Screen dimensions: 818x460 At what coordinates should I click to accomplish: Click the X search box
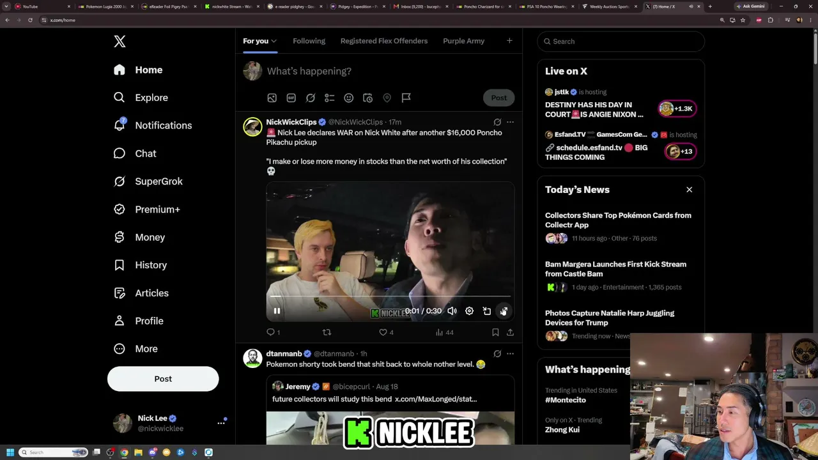point(621,42)
